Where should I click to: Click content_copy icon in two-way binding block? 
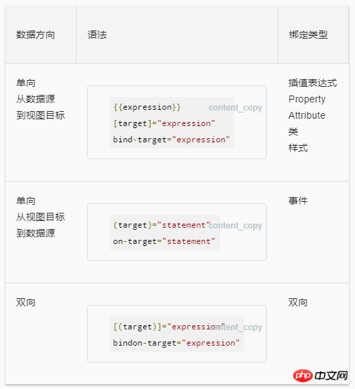[x=236, y=327]
